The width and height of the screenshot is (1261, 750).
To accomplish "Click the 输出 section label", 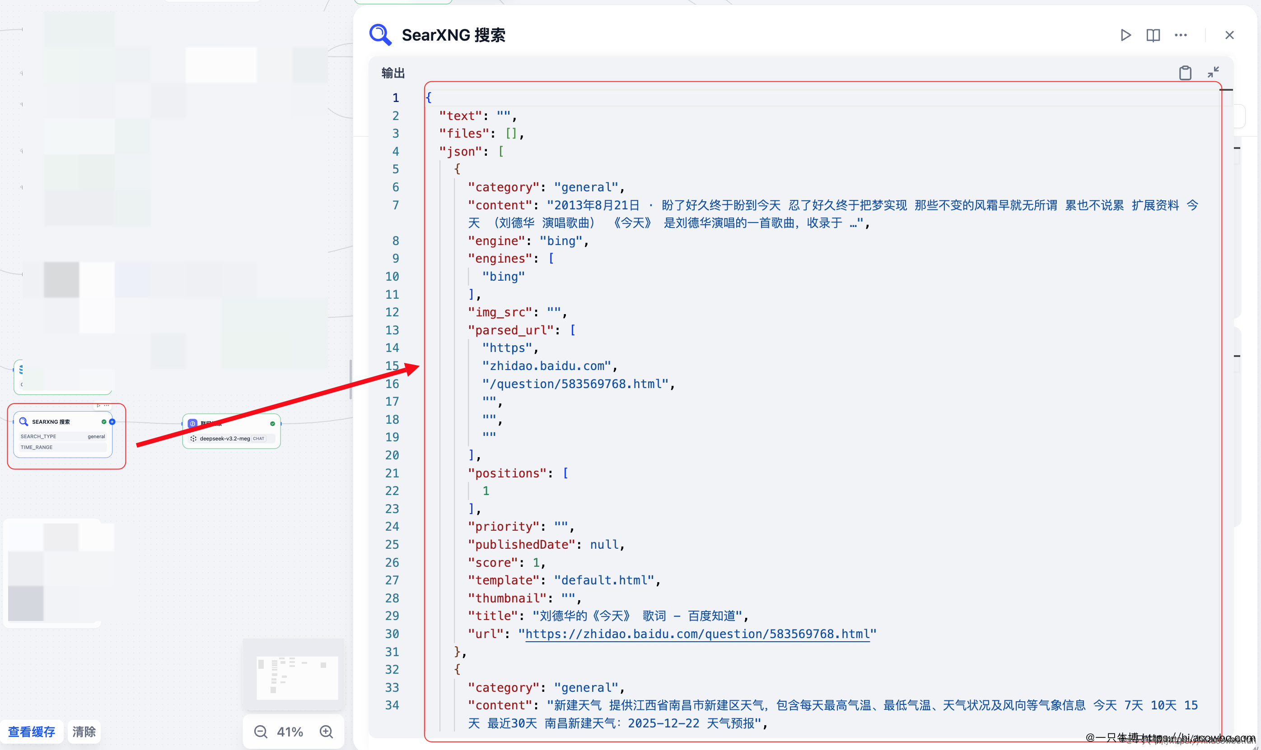I will [x=393, y=73].
